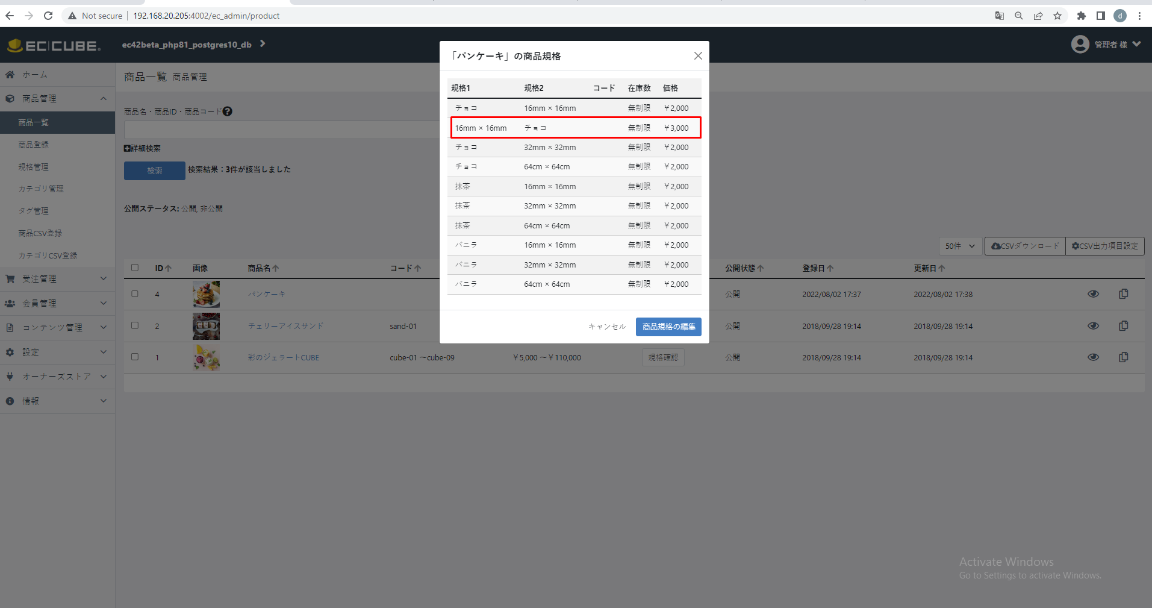Select the 受注管理 shopping cart icon
1152x608 pixels.
[10, 278]
